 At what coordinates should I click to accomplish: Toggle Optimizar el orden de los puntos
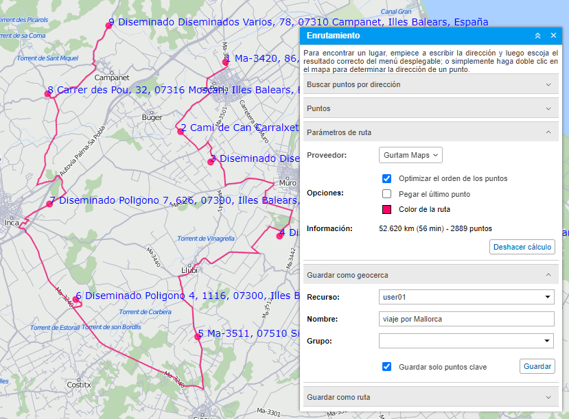tap(387, 178)
